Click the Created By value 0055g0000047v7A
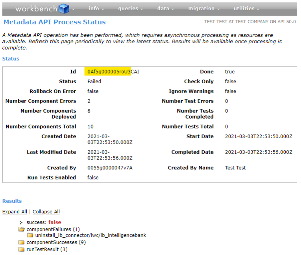Screen dimensions: 301x255 [110, 168]
